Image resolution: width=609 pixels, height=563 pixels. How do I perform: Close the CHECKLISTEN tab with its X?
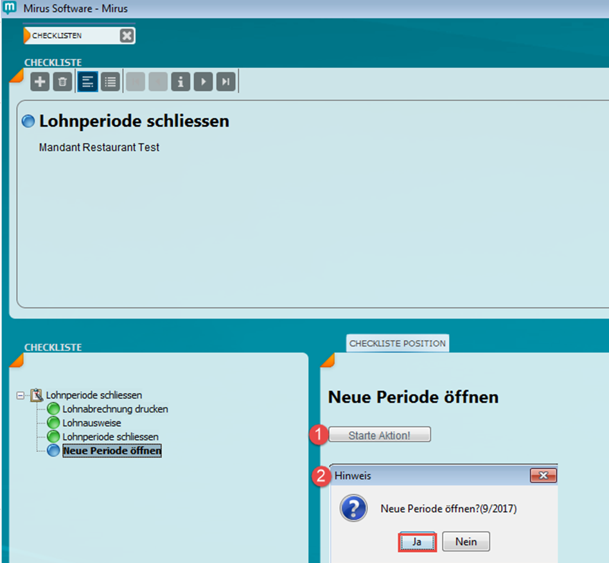pos(127,36)
